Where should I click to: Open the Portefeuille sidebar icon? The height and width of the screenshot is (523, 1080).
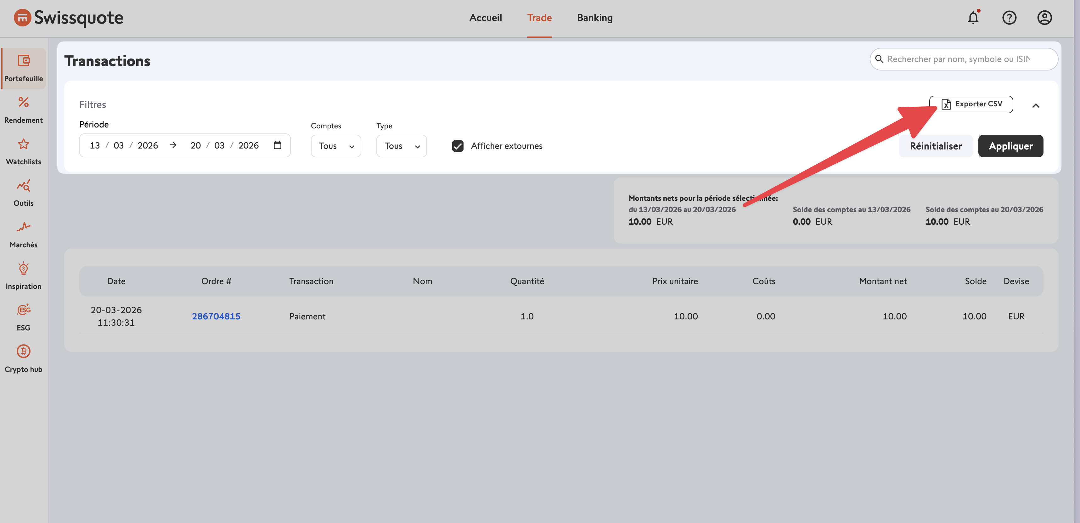[24, 61]
